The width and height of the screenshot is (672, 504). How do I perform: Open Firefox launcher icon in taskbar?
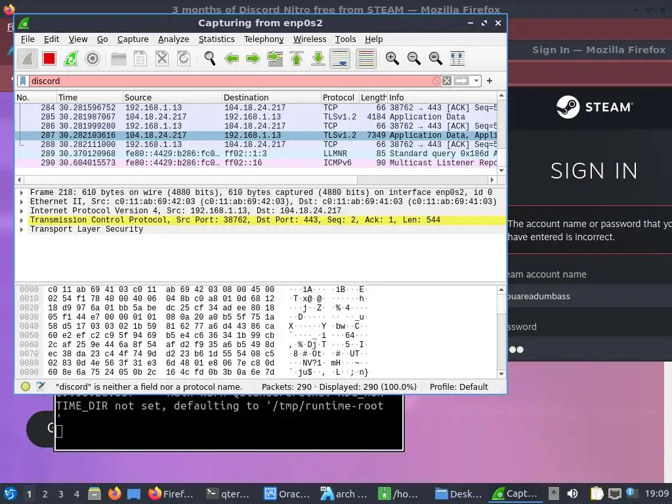click(114, 493)
